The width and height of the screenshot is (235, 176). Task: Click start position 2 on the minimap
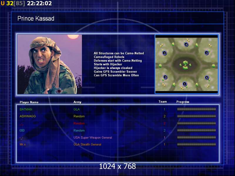pyautogui.click(x=164, y=53)
